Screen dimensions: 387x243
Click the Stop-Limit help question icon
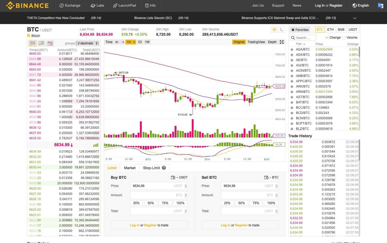tap(164, 168)
